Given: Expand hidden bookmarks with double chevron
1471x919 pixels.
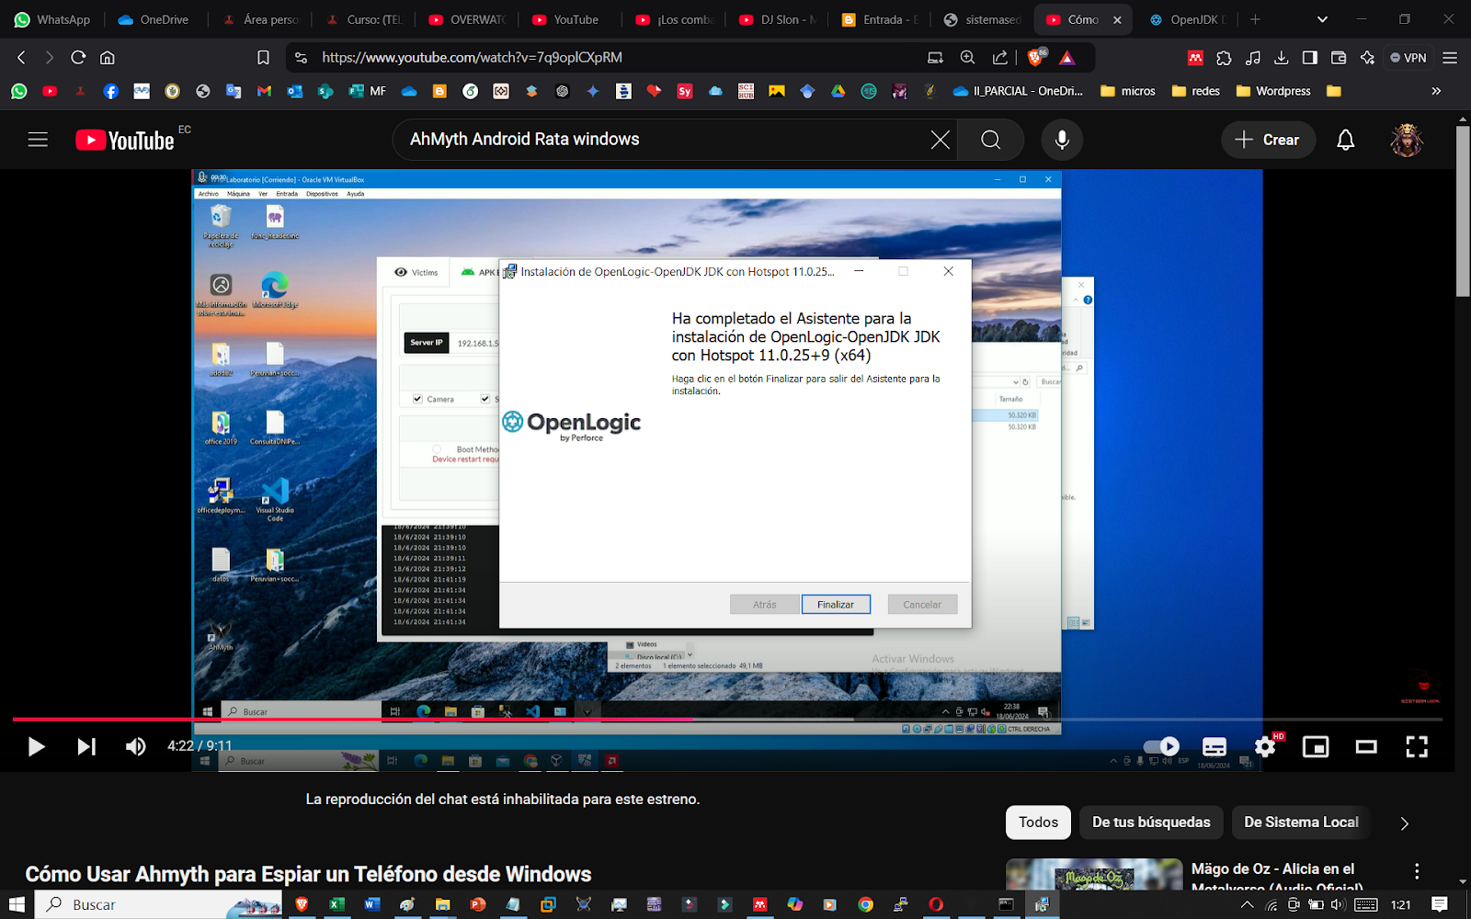Looking at the screenshot, I should coord(1436,91).
